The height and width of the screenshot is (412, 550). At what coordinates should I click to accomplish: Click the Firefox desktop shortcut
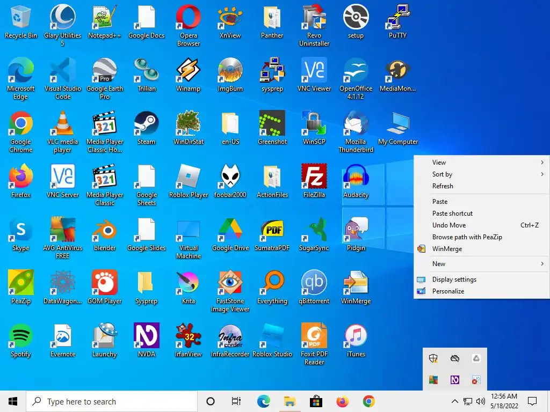tap(21, 181)
